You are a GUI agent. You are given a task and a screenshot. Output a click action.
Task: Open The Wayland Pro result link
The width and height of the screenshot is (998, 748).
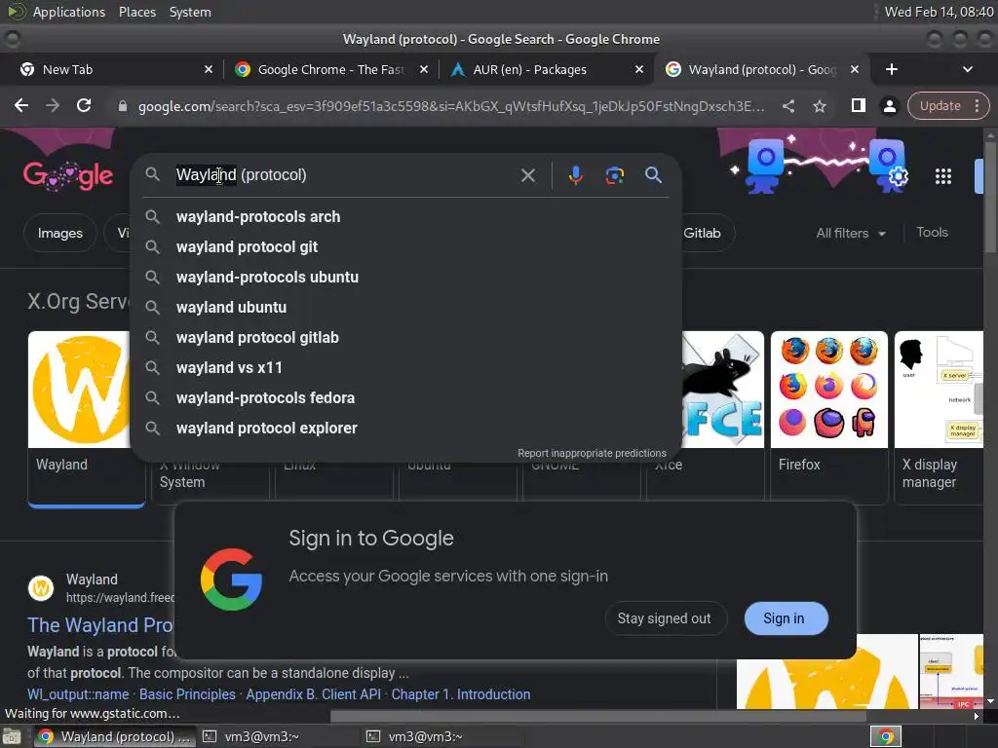tap(100, 625)
